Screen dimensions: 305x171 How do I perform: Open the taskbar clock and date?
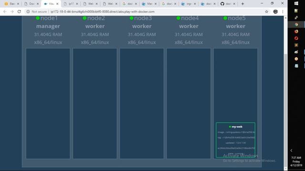pos(296,161)
